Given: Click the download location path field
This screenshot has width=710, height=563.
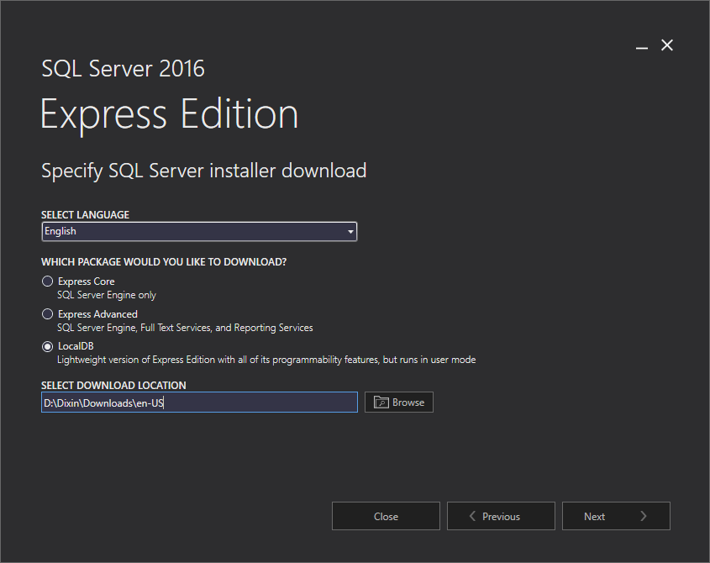Looking at the screenshot, I should (x=199, y=403).
